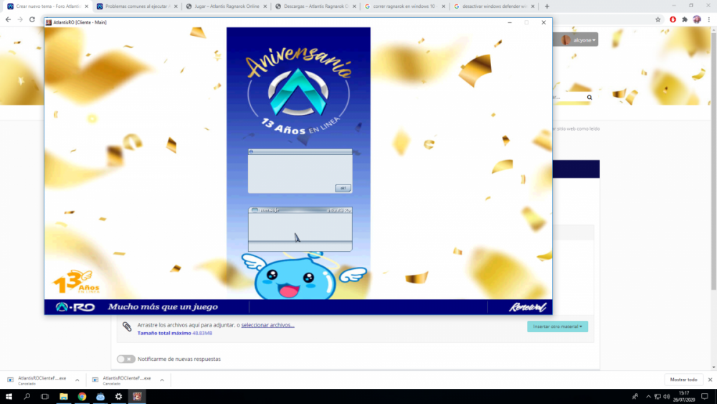Click the AtlantisRO client taskbar icon
The width and height of the screenshot is (717, 404).
(137, 396)
